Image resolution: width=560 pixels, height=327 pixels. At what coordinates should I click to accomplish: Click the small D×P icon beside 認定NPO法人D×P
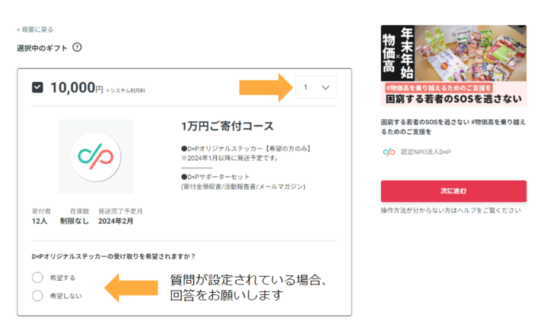point(388,152)
